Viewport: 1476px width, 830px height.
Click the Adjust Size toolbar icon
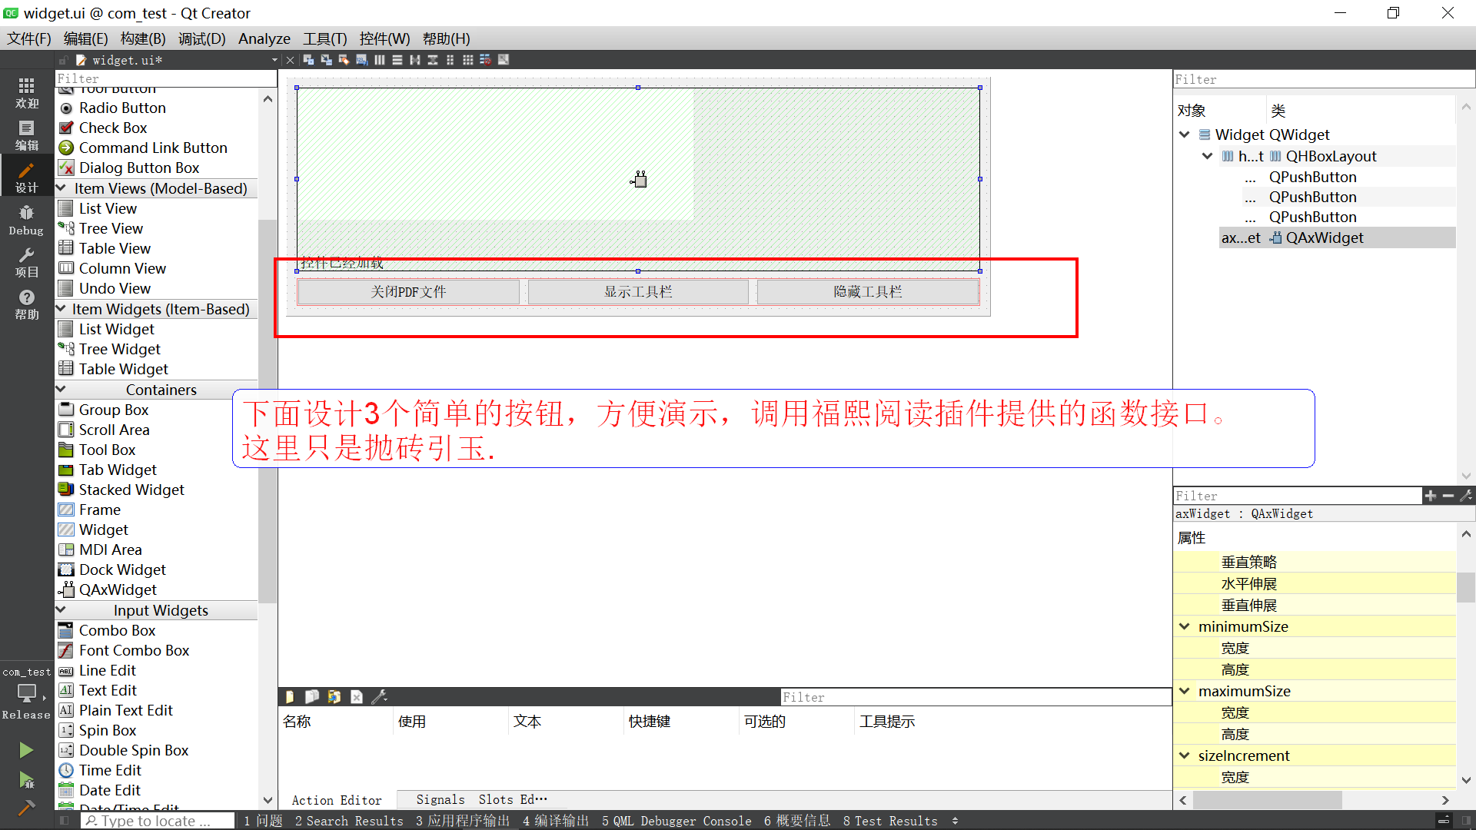click(x=504, y=60)
